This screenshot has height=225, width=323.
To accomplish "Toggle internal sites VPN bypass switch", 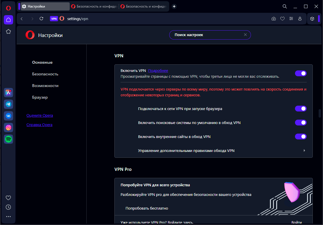I will [x=301, y=137].
